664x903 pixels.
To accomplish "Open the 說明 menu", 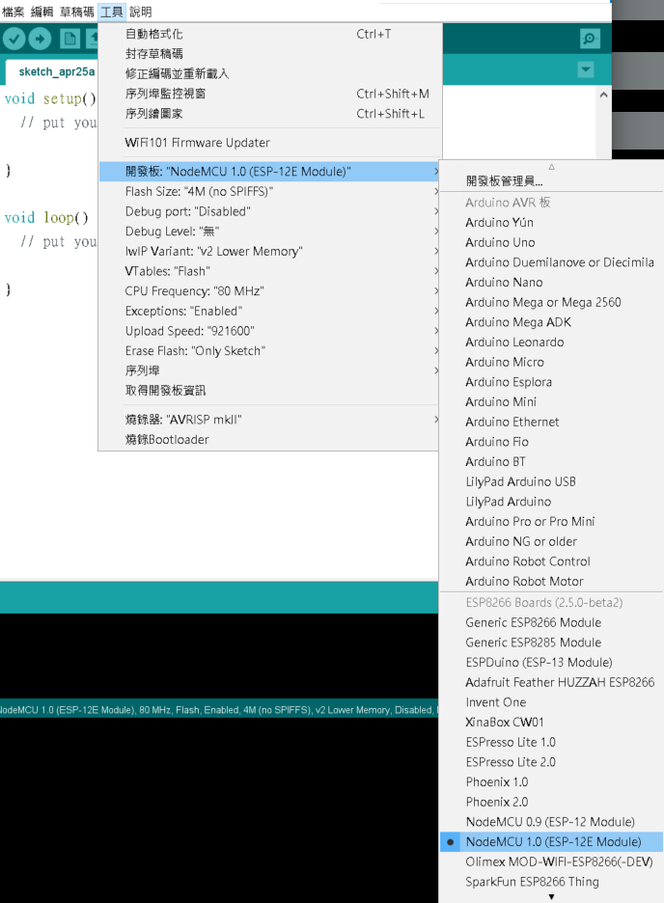I will (x=141, y=12).
